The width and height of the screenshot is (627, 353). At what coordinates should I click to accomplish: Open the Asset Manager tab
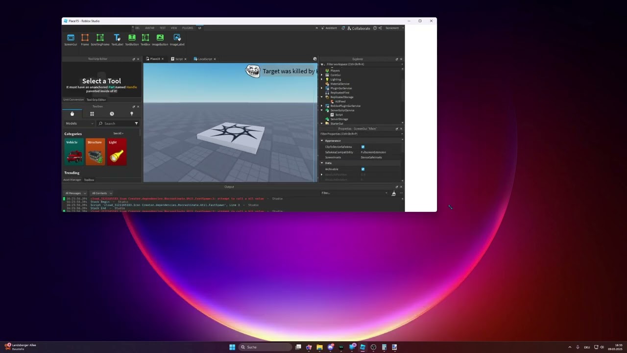(x=72, y=180)
